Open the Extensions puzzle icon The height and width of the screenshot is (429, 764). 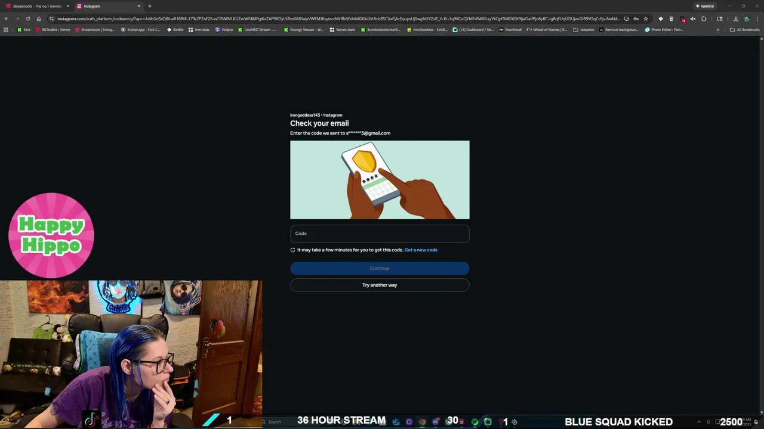click(704, 18)
